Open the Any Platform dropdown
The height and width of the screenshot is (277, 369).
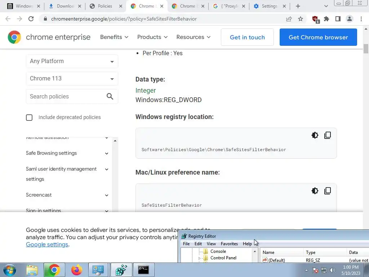pyautogui.click(x=72, y=61)
